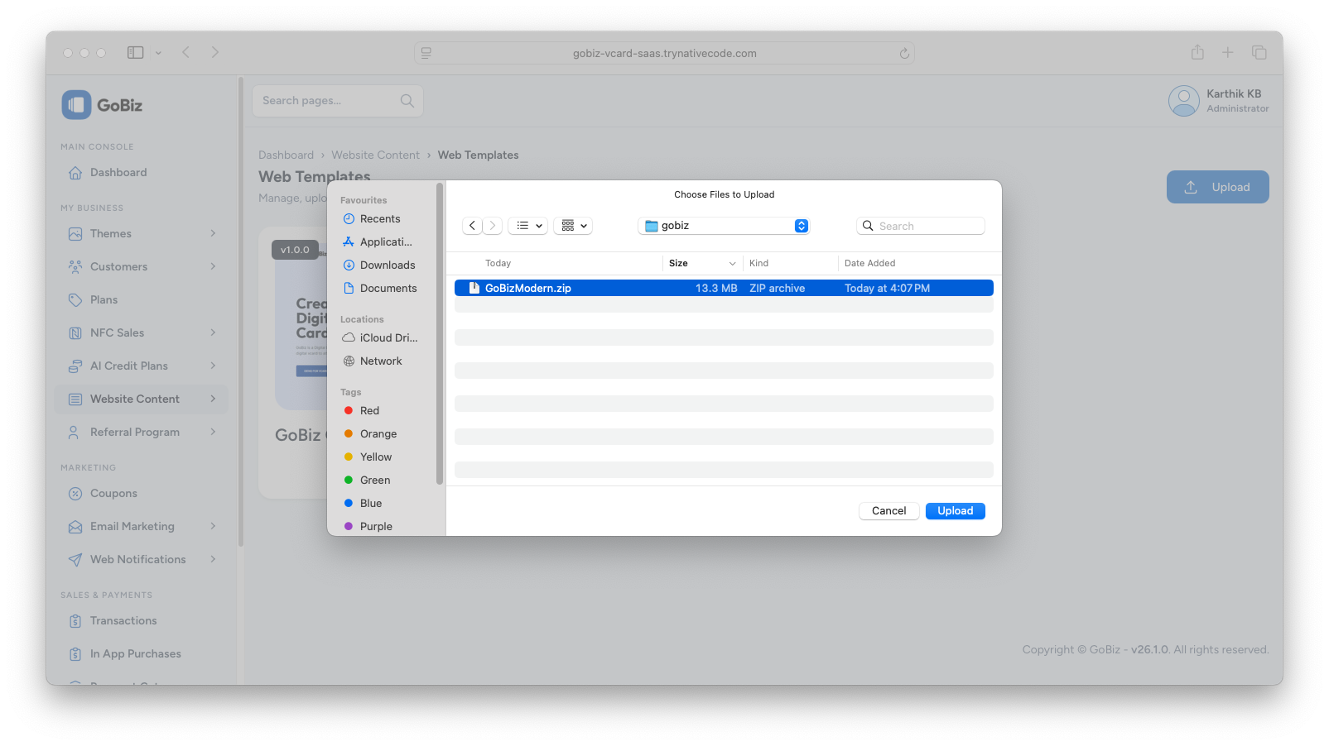This screenshot has width=1329, height=746.
Task: Click the Search pages input field
Action: click(338, 101)
